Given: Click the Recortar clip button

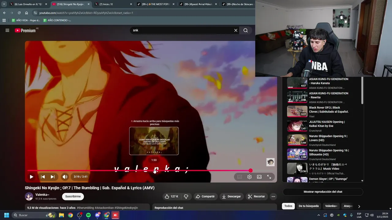Looking at the screenshot, I should tap(256, 196).
